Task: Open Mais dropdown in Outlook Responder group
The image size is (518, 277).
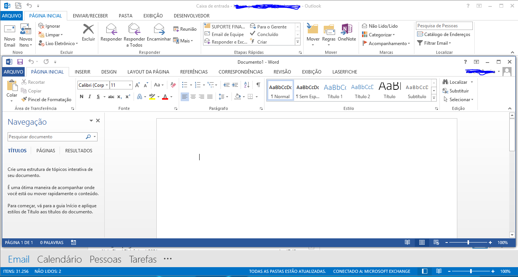Action: (183, 41)
